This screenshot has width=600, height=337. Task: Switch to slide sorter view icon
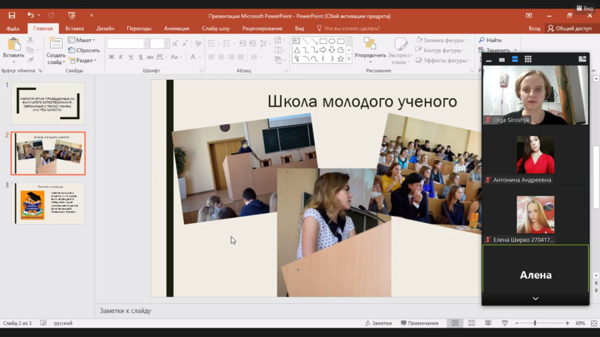(x=471, y=323)
